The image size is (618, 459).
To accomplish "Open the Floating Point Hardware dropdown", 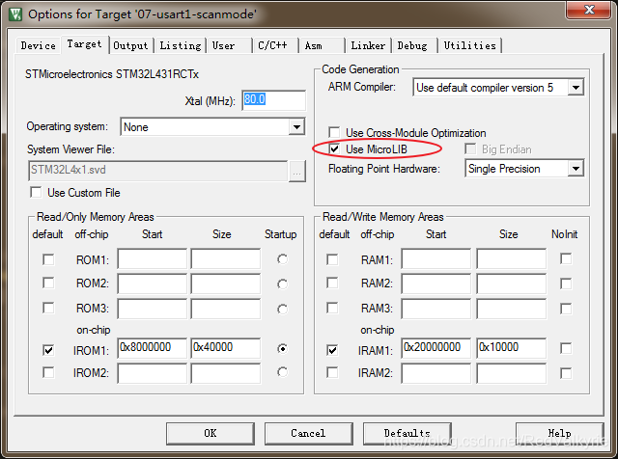I will click(576, 169).
